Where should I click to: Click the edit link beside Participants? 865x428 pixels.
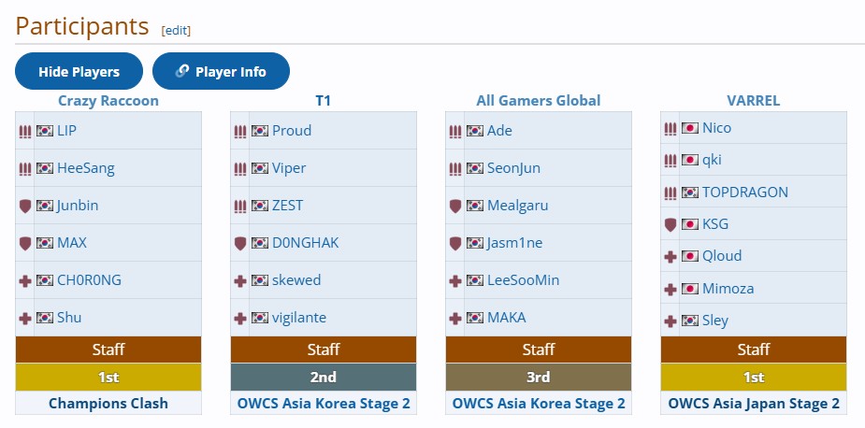coord(176,30)
